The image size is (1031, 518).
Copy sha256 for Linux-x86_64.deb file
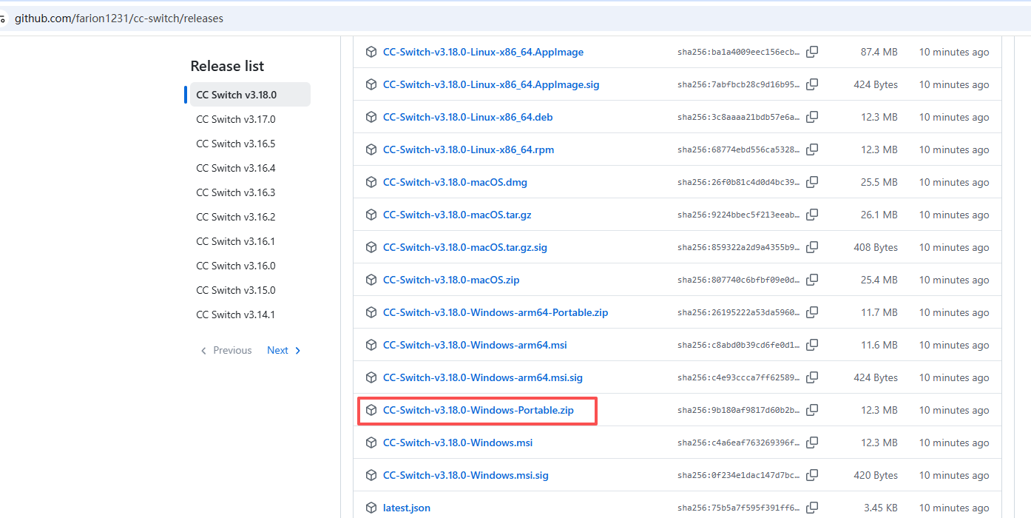tap(812, 117)
